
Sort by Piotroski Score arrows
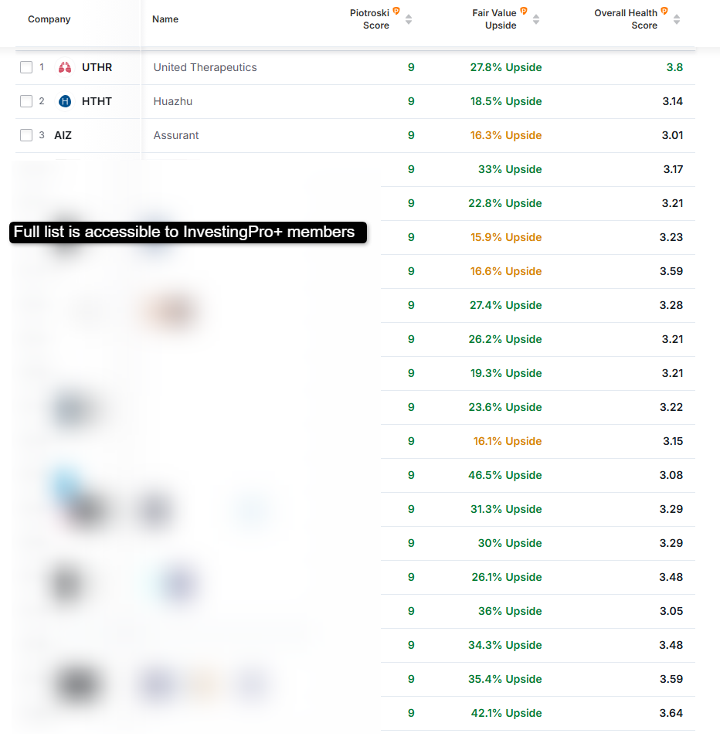pyautogui.click(x=409, y=19)
